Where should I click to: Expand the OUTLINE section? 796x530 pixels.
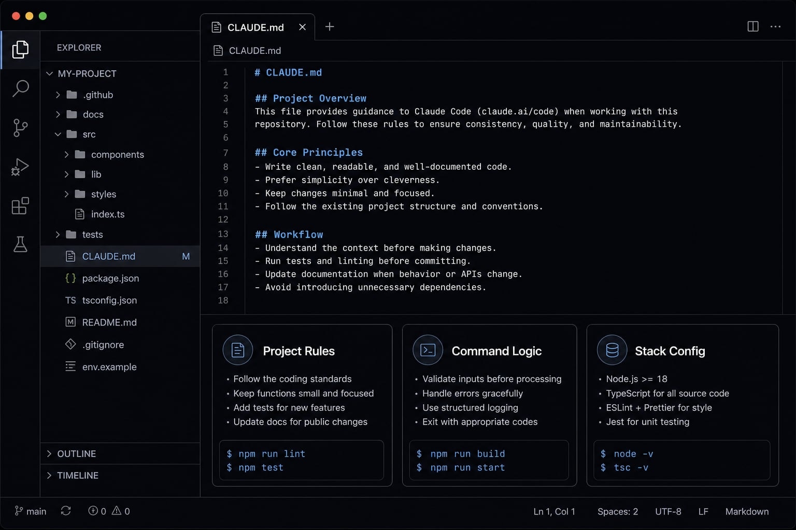tap(120, 453)
